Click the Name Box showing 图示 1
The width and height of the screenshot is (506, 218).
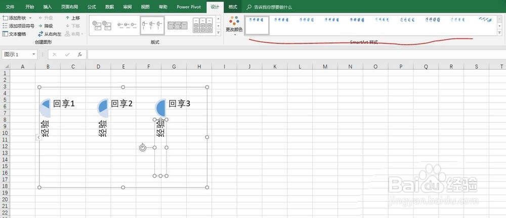tap(17, 54)
